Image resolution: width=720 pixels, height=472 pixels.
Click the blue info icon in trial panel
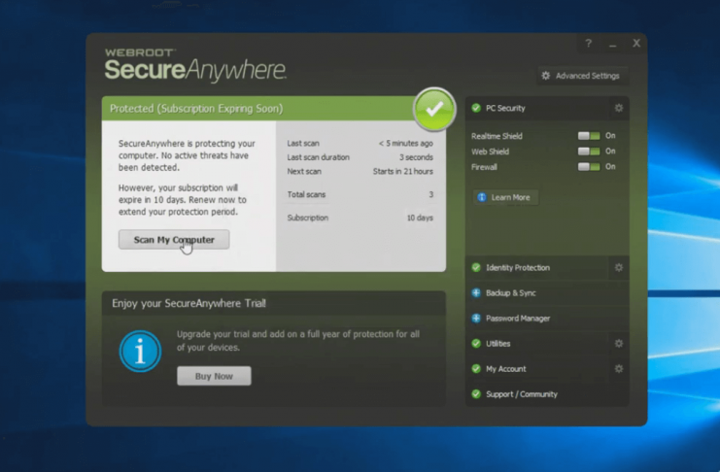(140, 352)
